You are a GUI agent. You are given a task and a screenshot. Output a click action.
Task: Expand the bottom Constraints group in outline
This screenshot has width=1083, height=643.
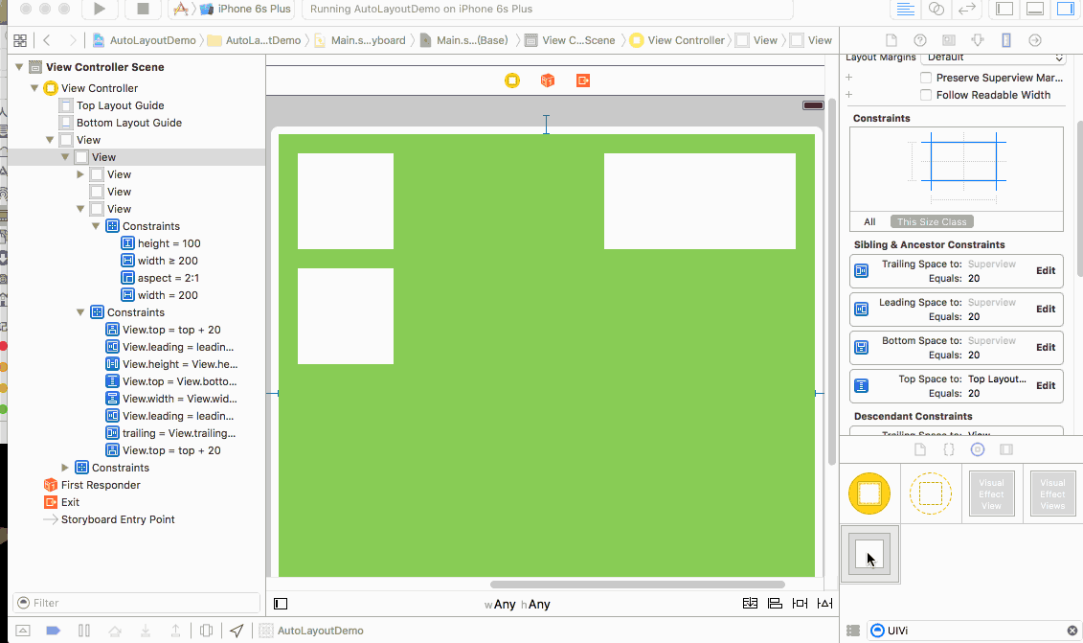(66, 468)
